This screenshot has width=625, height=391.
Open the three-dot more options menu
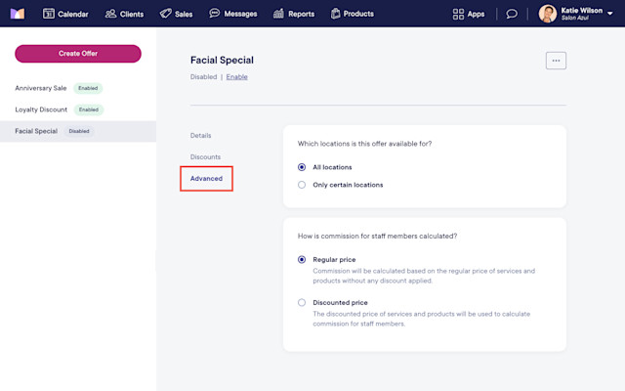click(556, 61)
